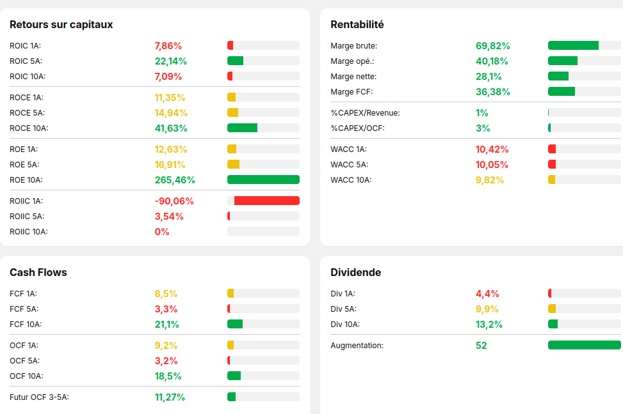This screenshot has height=414, width=623.
Task: Click the Cash Flows card heading
Action: coord(38,272)
